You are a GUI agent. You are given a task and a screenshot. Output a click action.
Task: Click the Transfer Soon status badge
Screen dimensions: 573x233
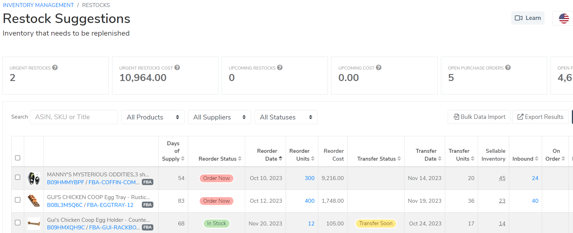tap(376, 223)
